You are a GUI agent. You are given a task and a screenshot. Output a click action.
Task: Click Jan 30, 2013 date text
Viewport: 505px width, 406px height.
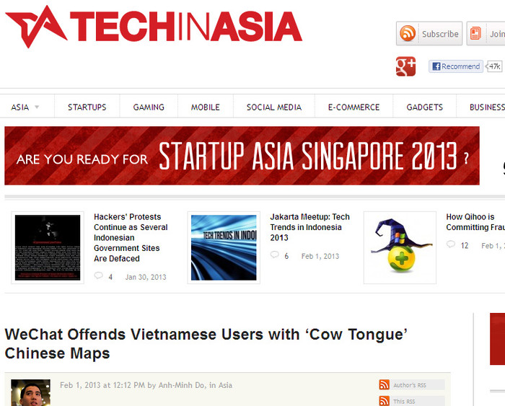tap(146, 277)
